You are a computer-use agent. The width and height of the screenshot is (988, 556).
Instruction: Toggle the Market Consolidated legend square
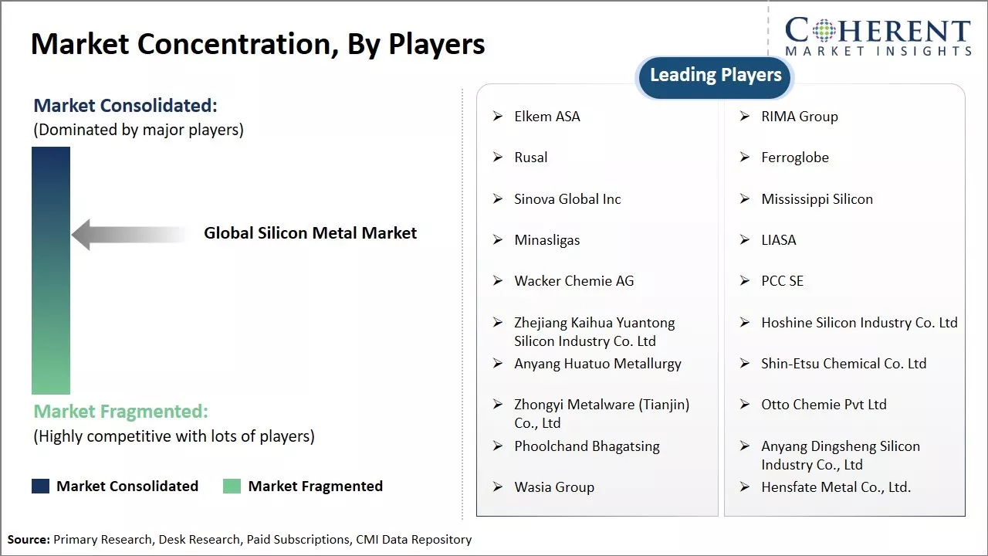[x=39, y=486]
